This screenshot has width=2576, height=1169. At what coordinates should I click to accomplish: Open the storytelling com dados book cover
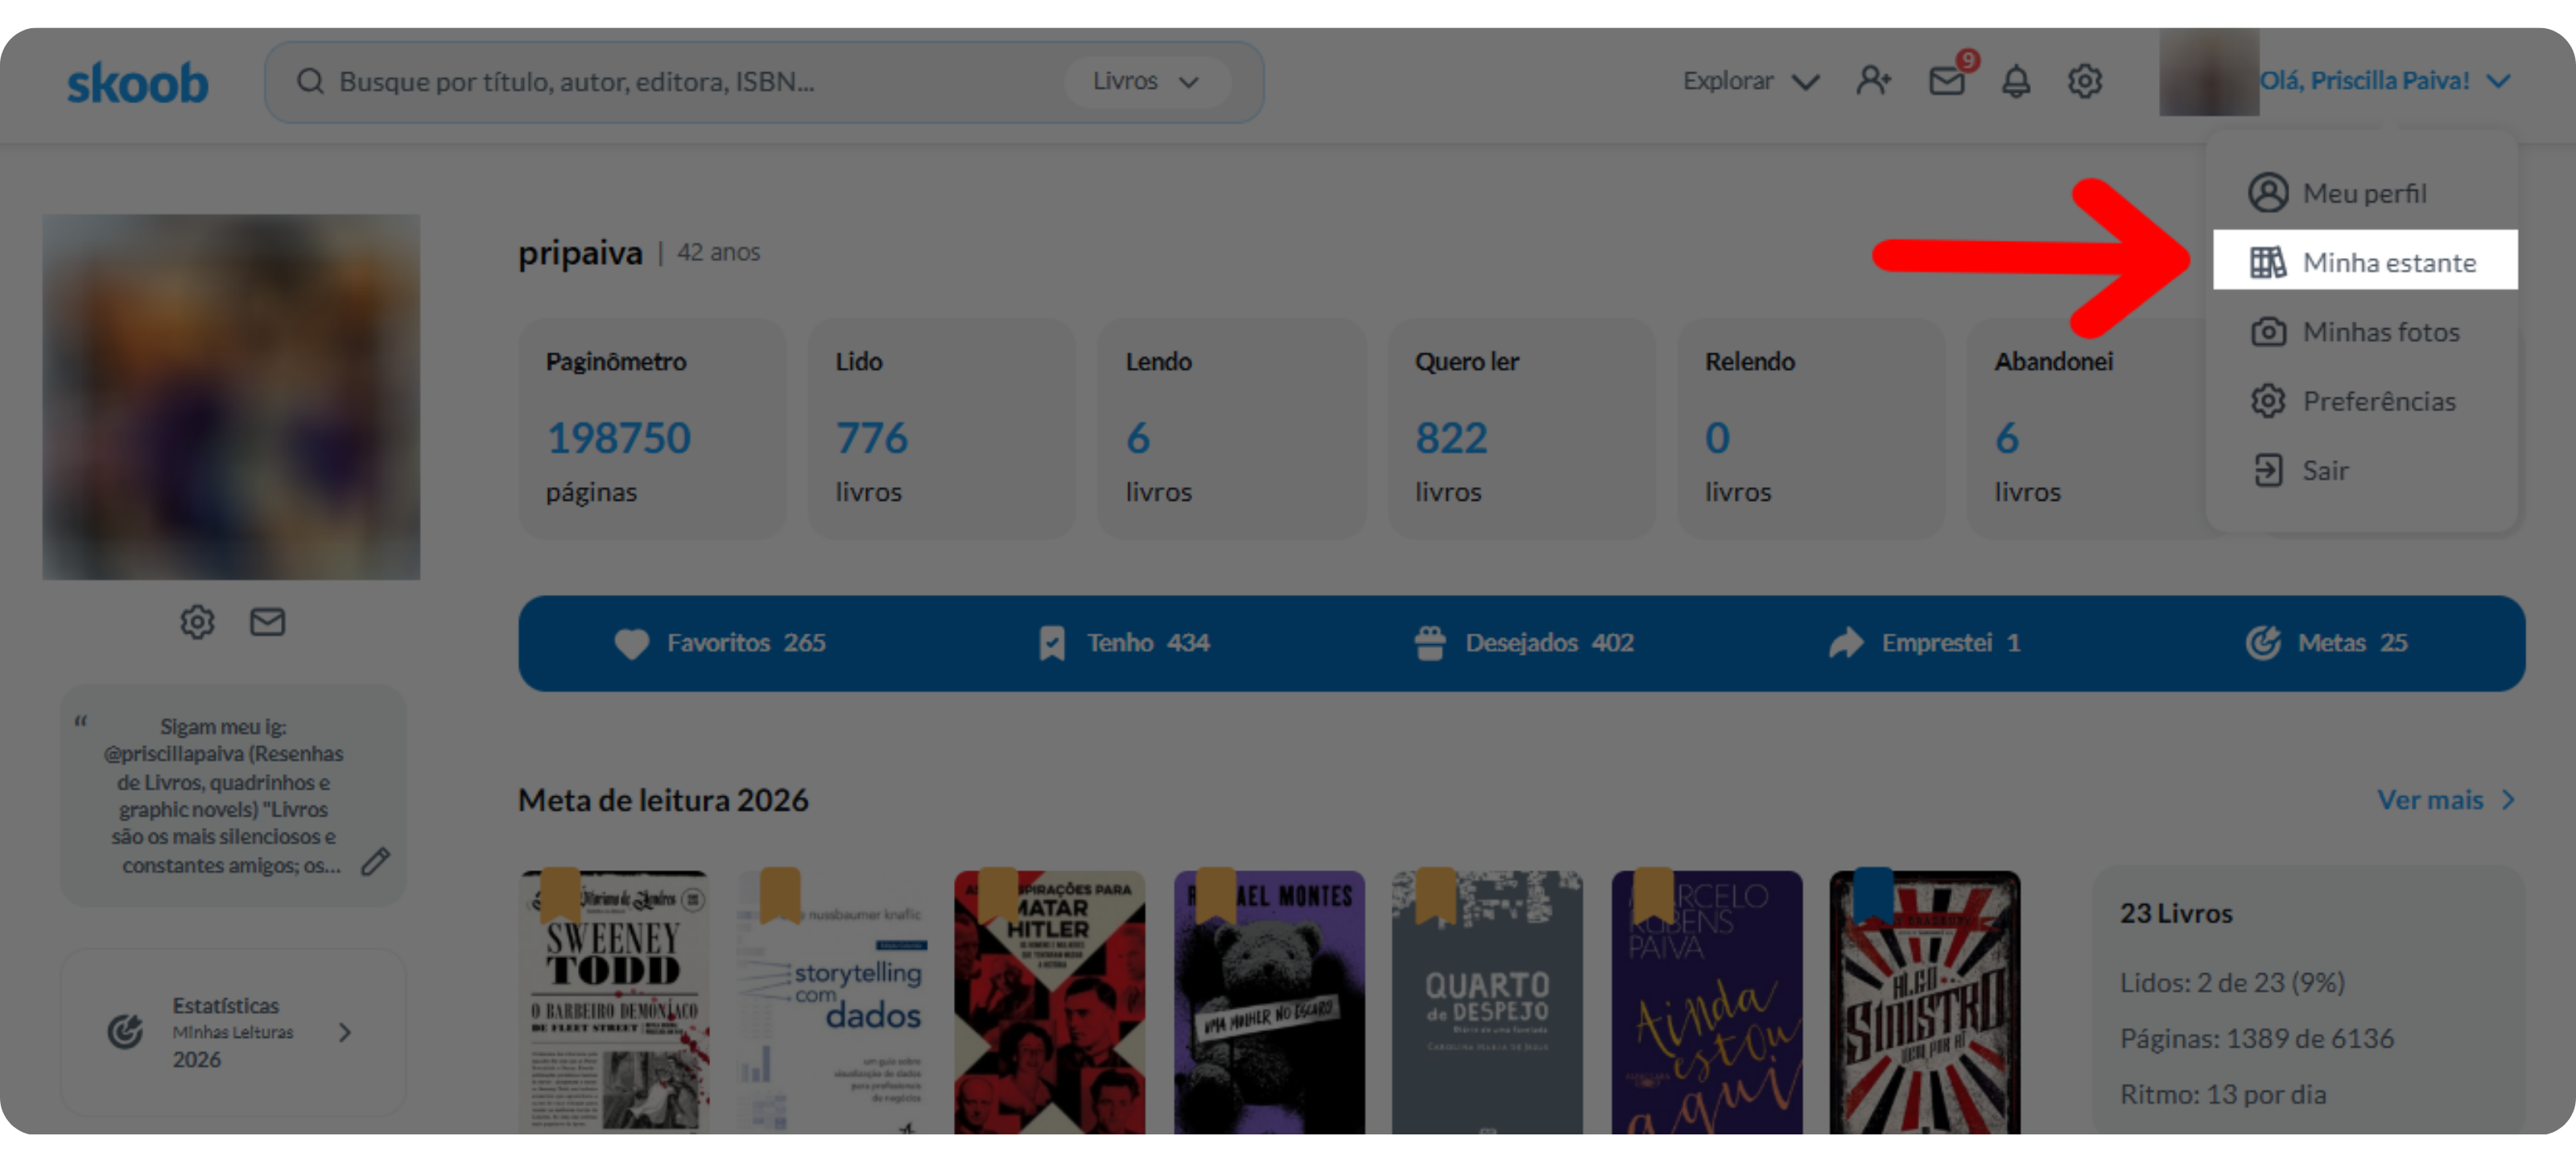pyautogui.click(x=832, y=1002)
